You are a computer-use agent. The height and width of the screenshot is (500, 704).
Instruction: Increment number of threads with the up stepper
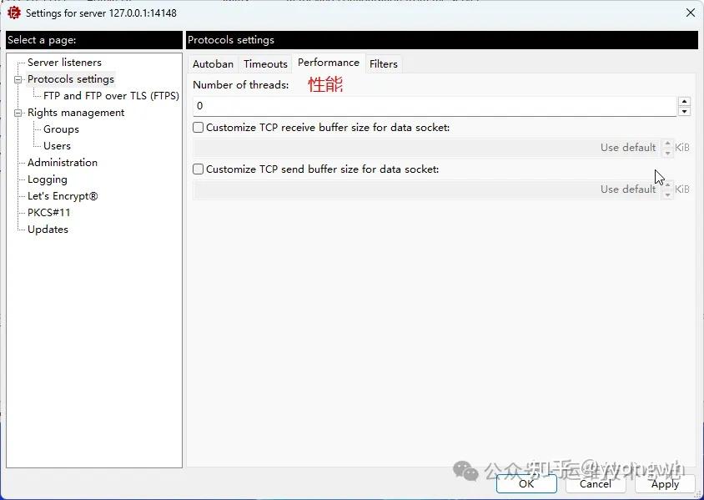point(684,100)
